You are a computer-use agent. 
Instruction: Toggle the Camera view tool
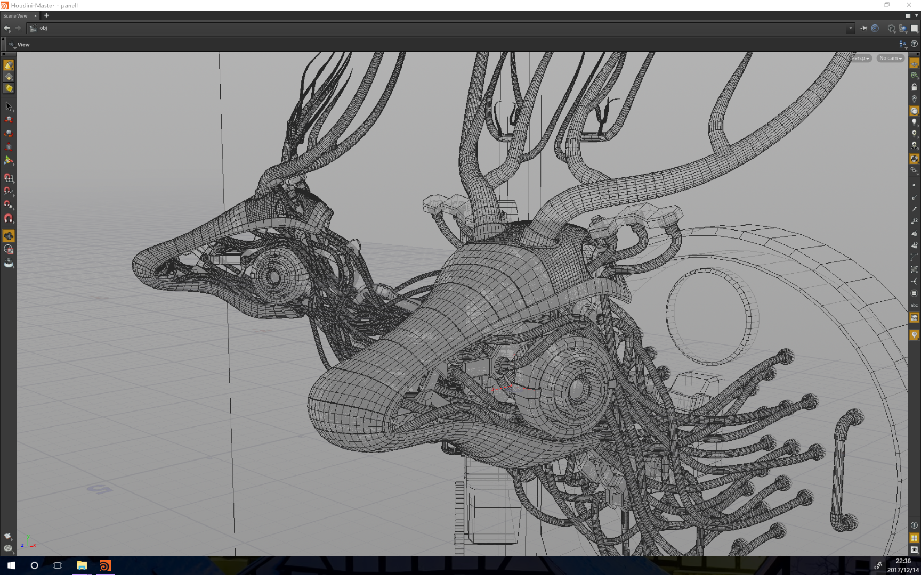click(x=9, y=236)
